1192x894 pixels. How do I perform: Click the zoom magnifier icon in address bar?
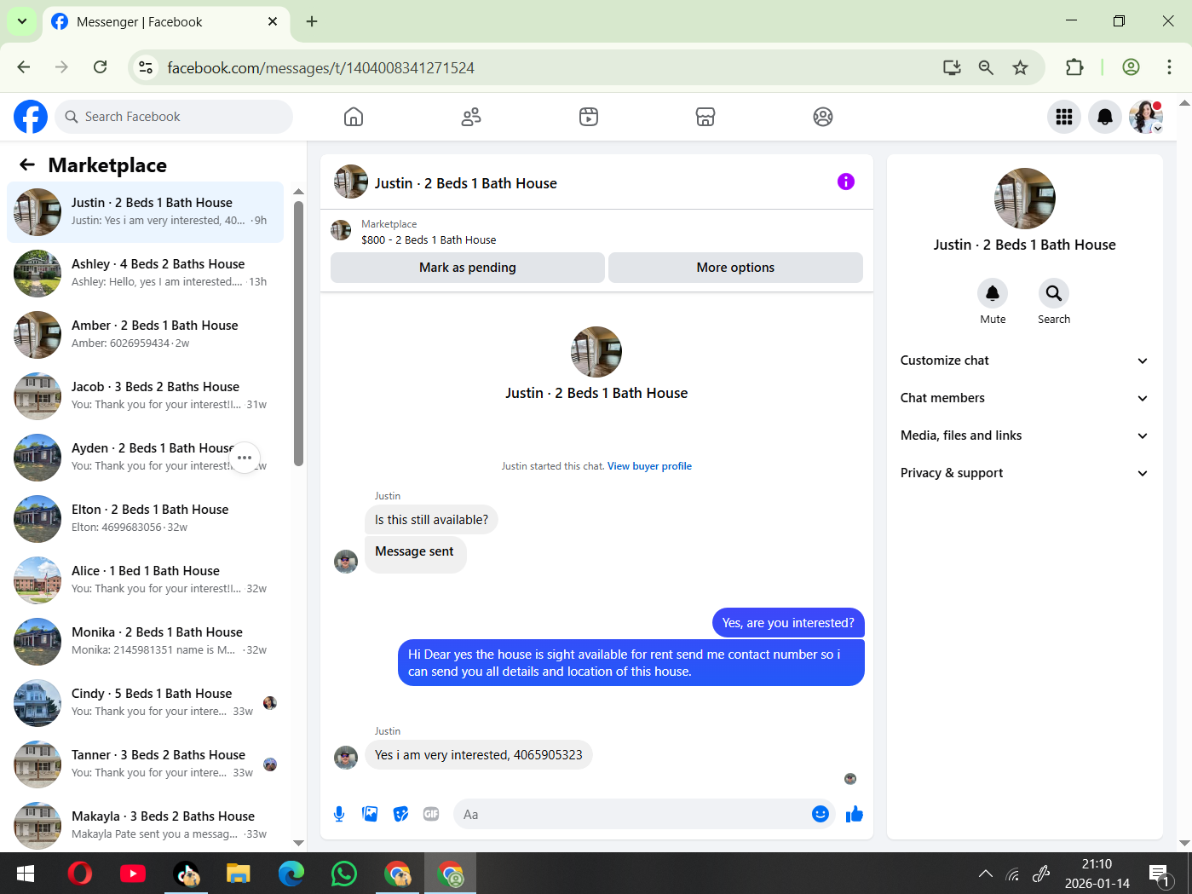(x=986, y=67)
